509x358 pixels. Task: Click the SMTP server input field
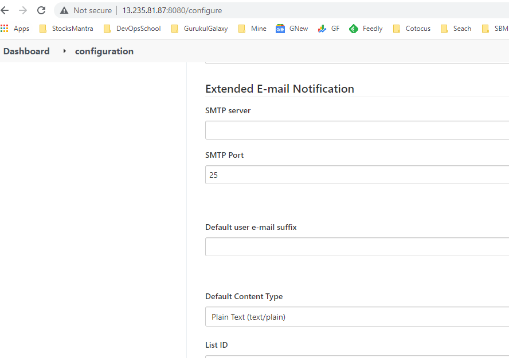pyautogui.click(x=357, y=130)
